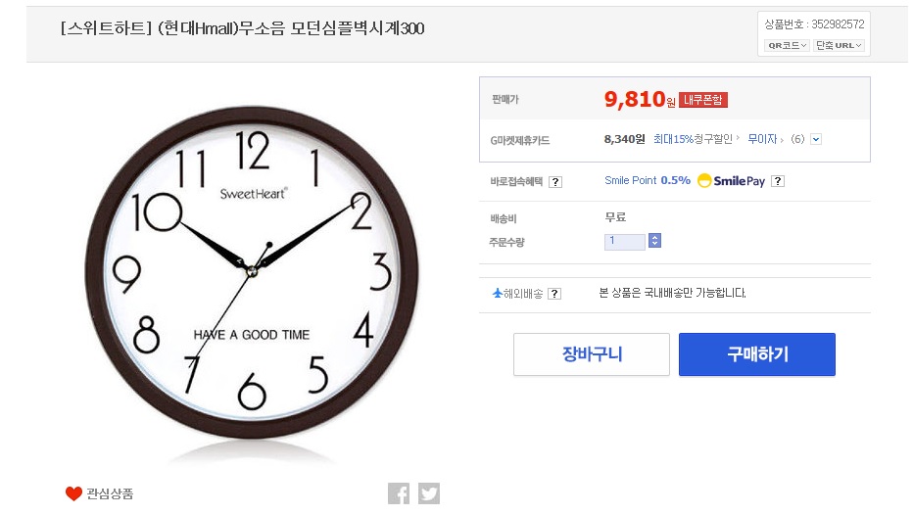
Task: Share product on Facebook icon
Action: [399, 493]
